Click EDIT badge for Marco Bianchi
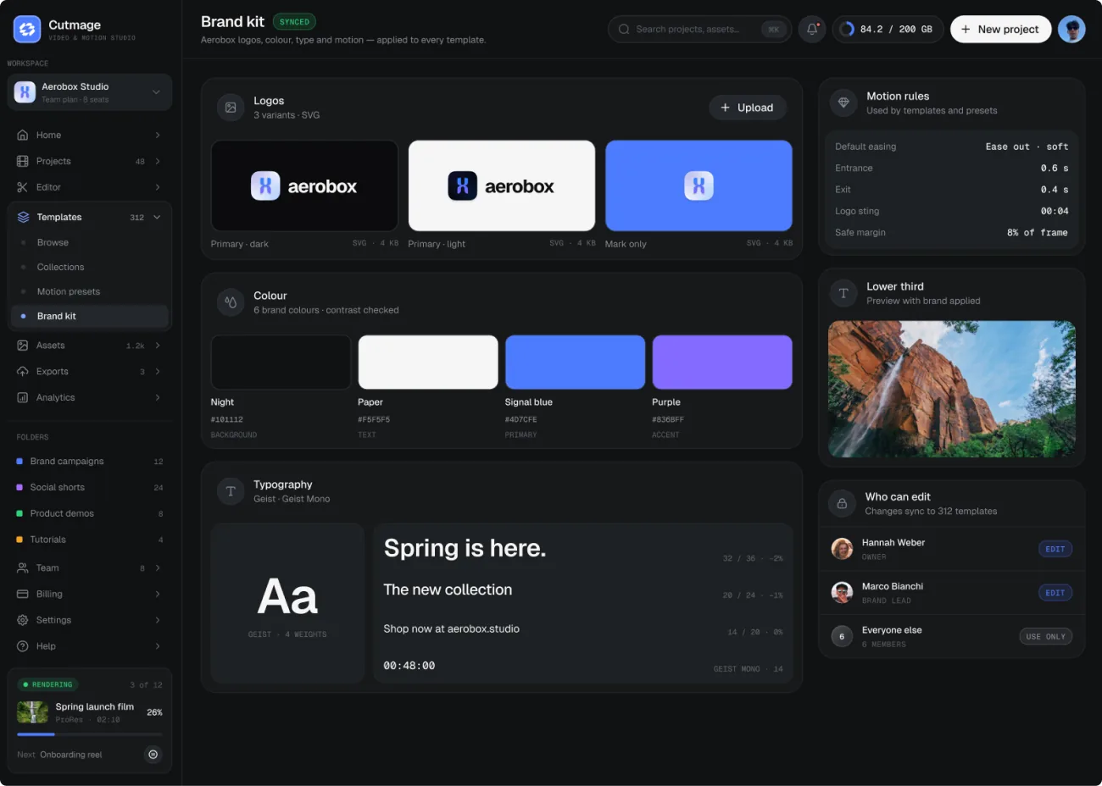This screenshot has height=786, width=1102. tap(1055, 593)
